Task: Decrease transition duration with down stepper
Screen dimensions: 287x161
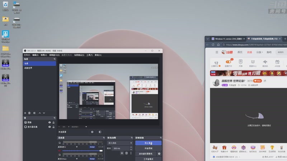Action: [x=131, y=149]
